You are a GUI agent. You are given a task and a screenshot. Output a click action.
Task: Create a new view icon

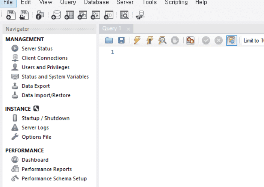[82, 15]
